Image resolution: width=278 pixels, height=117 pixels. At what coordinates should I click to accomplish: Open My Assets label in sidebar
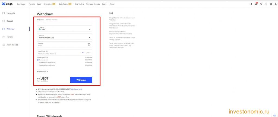click(x=11, y=13)
